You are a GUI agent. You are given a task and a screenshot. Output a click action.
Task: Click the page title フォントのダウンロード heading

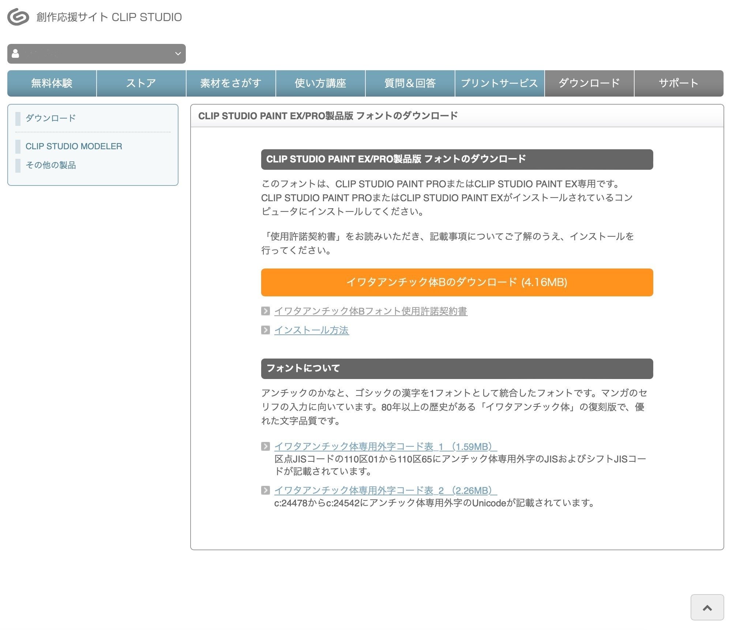pyautogui.click(x=328, y=116)
